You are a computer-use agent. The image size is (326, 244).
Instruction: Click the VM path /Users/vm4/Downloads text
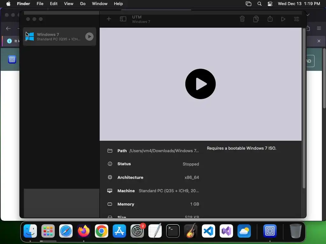click(x=164, y=151)
